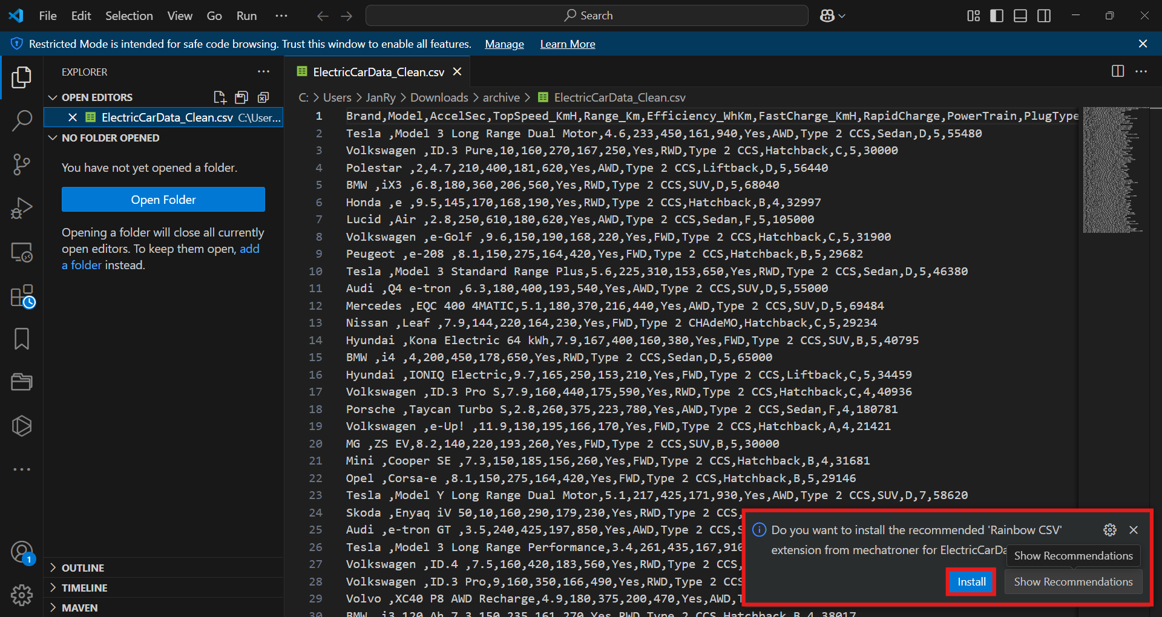Click the 'add a folder' link
The height and width of the screenshot is (617, 1162).
(x=160, y=257)
